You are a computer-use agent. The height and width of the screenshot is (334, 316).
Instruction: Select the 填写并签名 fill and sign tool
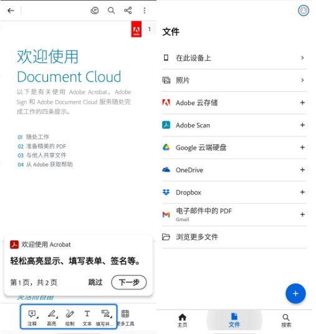tap(105, 318)
